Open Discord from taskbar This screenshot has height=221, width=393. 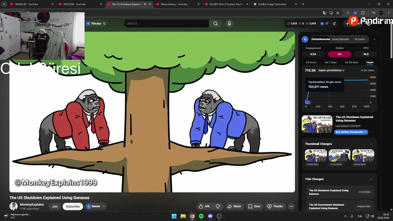[x=210, y=216]
